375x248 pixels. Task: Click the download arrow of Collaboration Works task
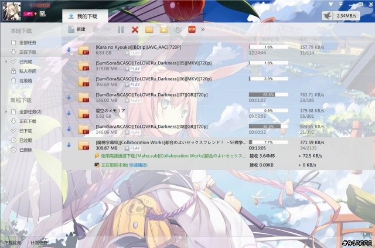click(69, 145)
